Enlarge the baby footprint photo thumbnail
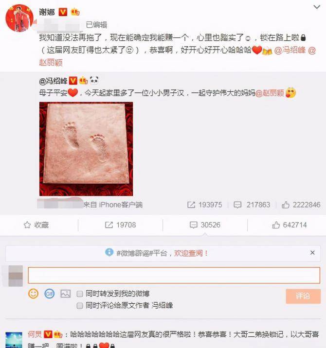The image size is (326, 348). 86,149
